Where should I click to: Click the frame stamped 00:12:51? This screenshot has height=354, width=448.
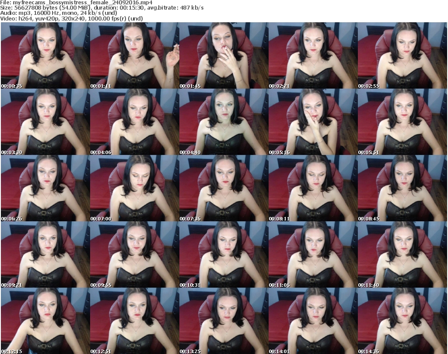tap(135, 321)
